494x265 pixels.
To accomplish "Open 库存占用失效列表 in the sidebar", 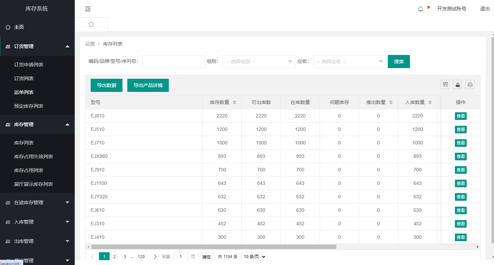I will click(34, 157).
